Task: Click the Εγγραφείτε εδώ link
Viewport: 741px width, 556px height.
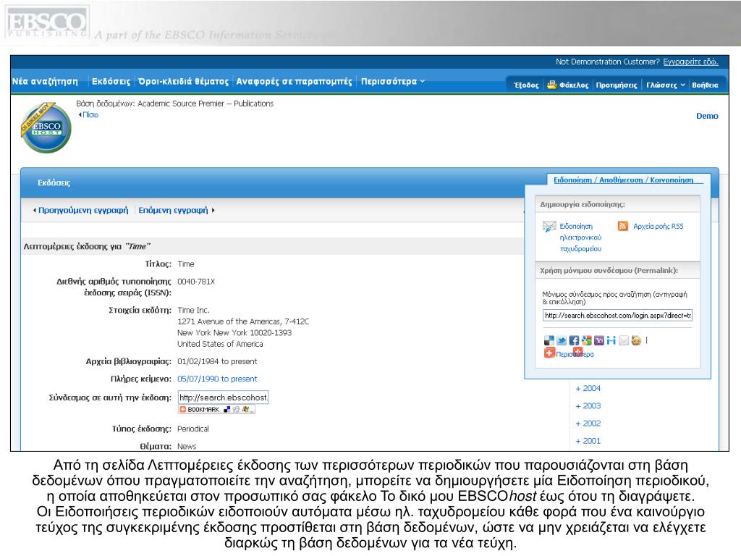Action: [x=690, y=62]
